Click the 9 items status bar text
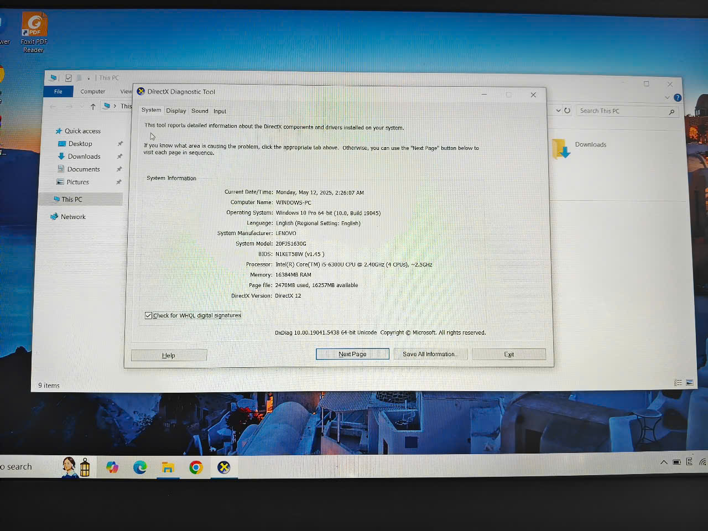Screen dimensions: 708x531 [49, 386]
